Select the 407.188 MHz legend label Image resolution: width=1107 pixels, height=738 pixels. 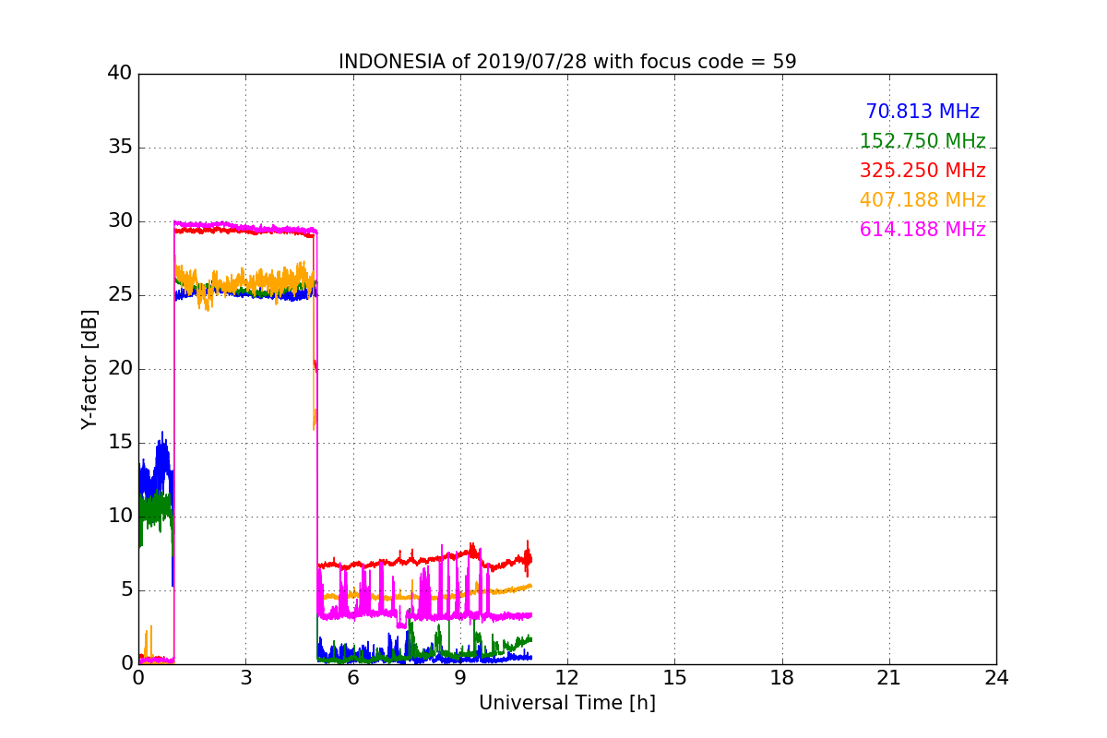(922, 200)
